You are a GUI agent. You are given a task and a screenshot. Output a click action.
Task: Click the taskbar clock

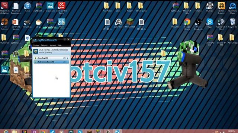point(231,132)
